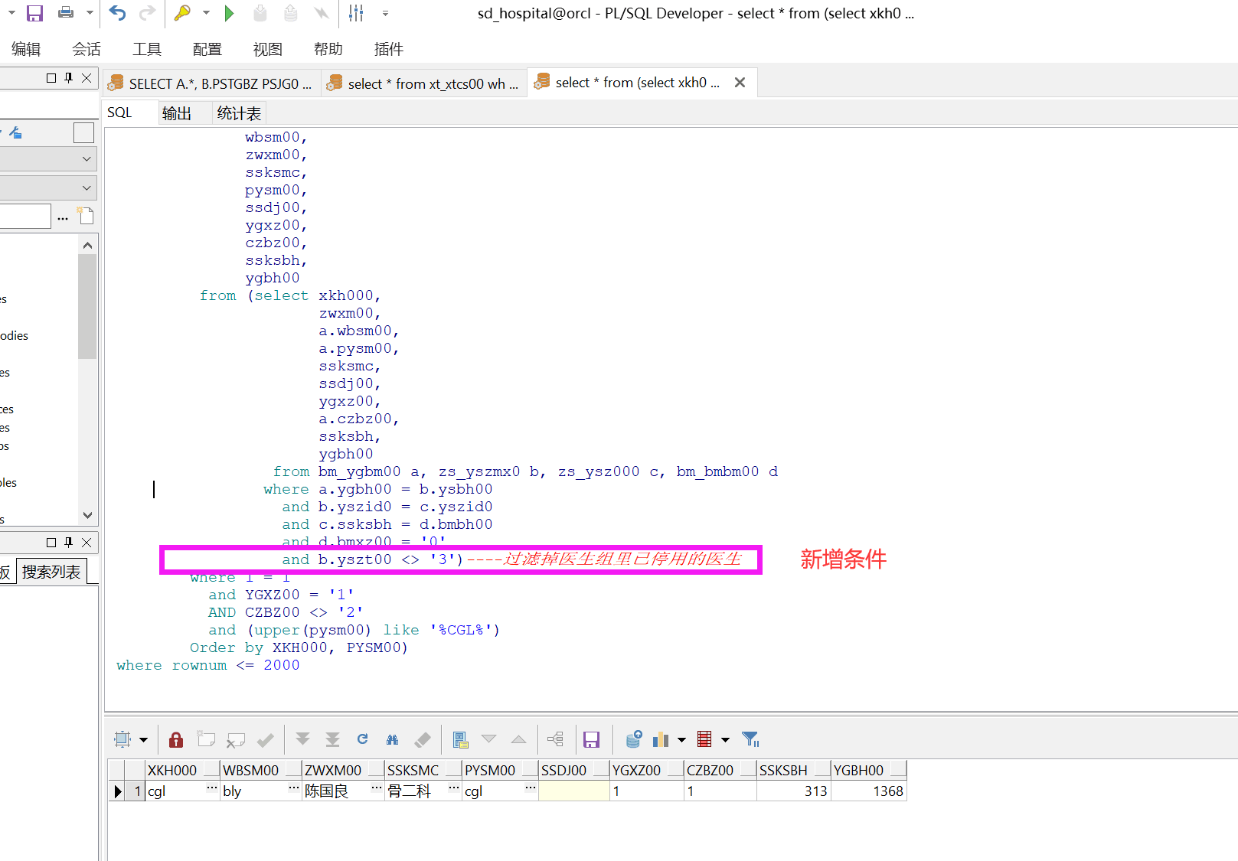
Task: Open dropdown arrow beside the bar chart icon
Action: (x=681, y=740)
